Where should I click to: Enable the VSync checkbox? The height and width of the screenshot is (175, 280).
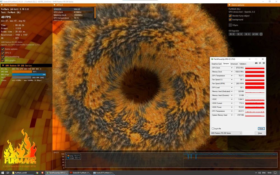click(230, 25)
